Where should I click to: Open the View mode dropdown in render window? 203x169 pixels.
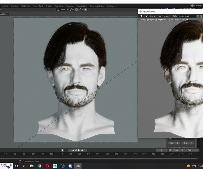pyautogui.click(x=150, y=16)
